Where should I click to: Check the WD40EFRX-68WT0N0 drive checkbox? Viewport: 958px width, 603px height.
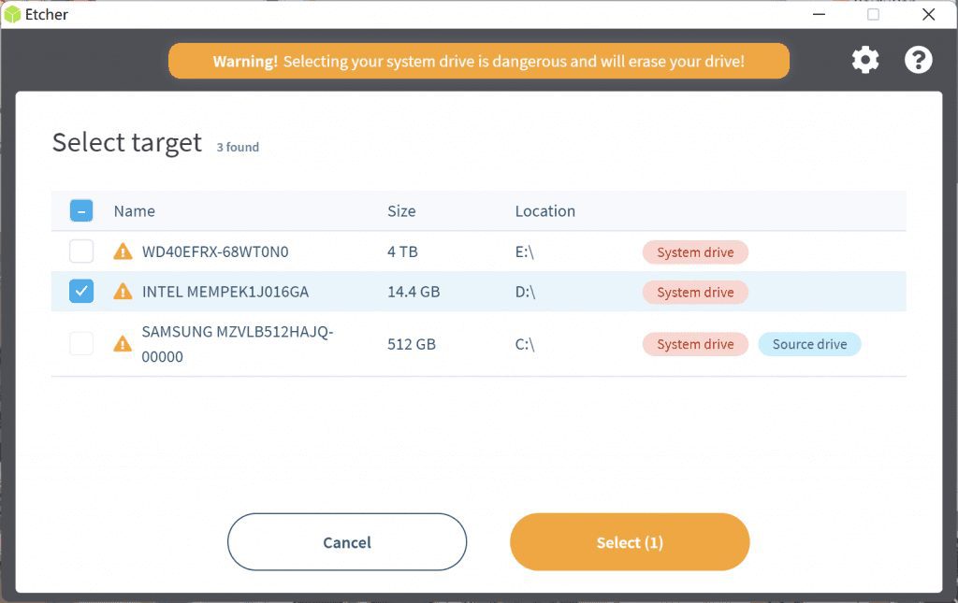(x=81, y=251)
